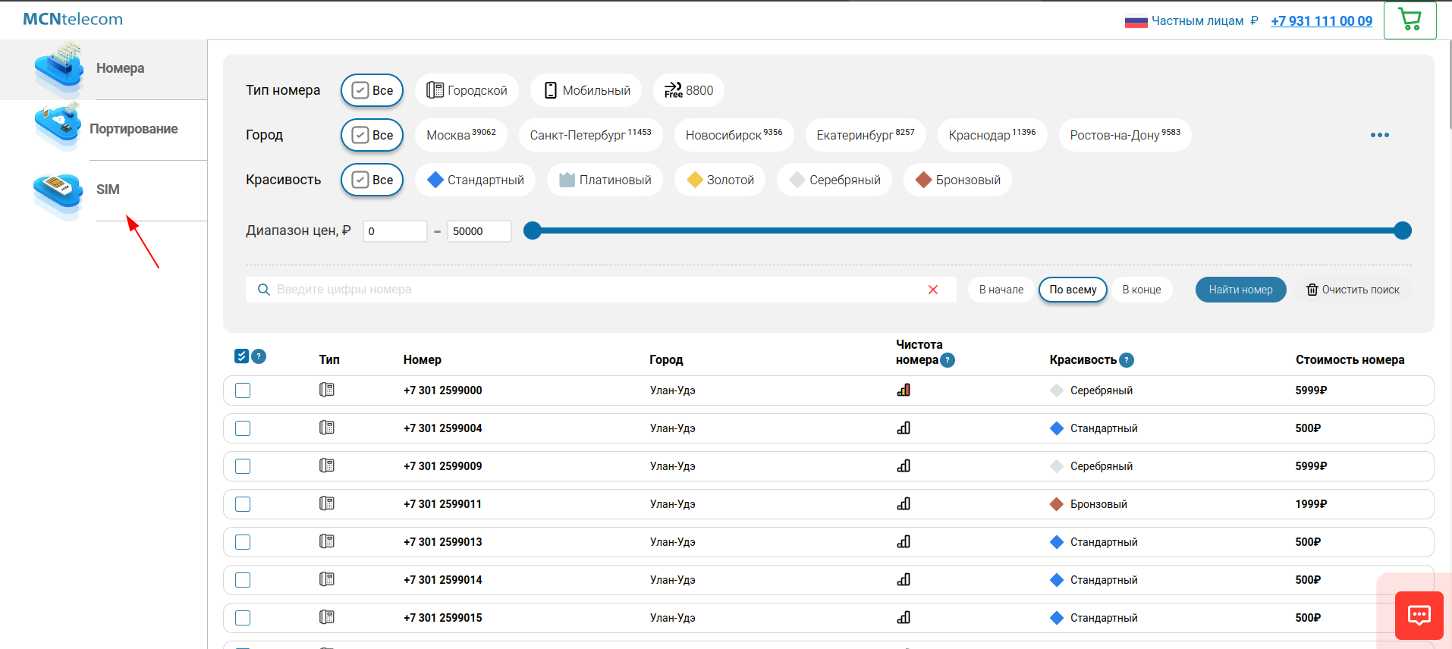The width and height of the screenshot is (1452, 649).
Task: Open the live chat widget
Action: 1419,615
